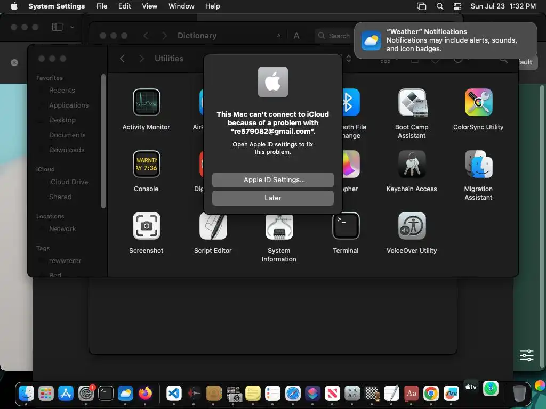
Task: Open VoiceOver Utility icon
Action: point(412,226)
